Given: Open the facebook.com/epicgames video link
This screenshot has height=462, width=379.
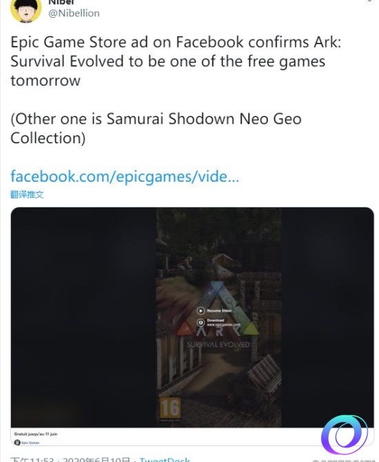Looking at the screenshot, I should (x=125, y=176).
